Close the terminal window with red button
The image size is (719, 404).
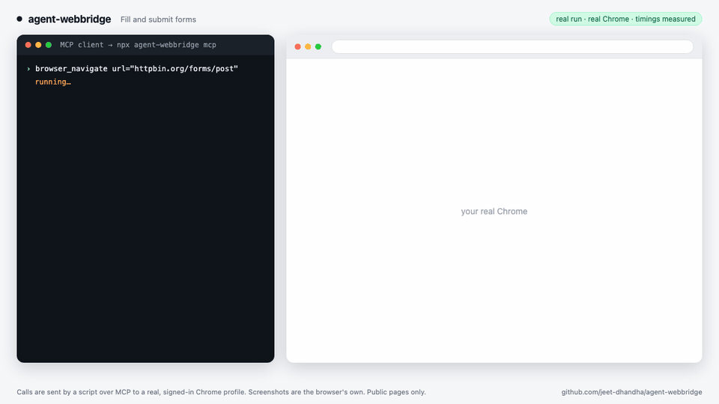pos(28,45)
